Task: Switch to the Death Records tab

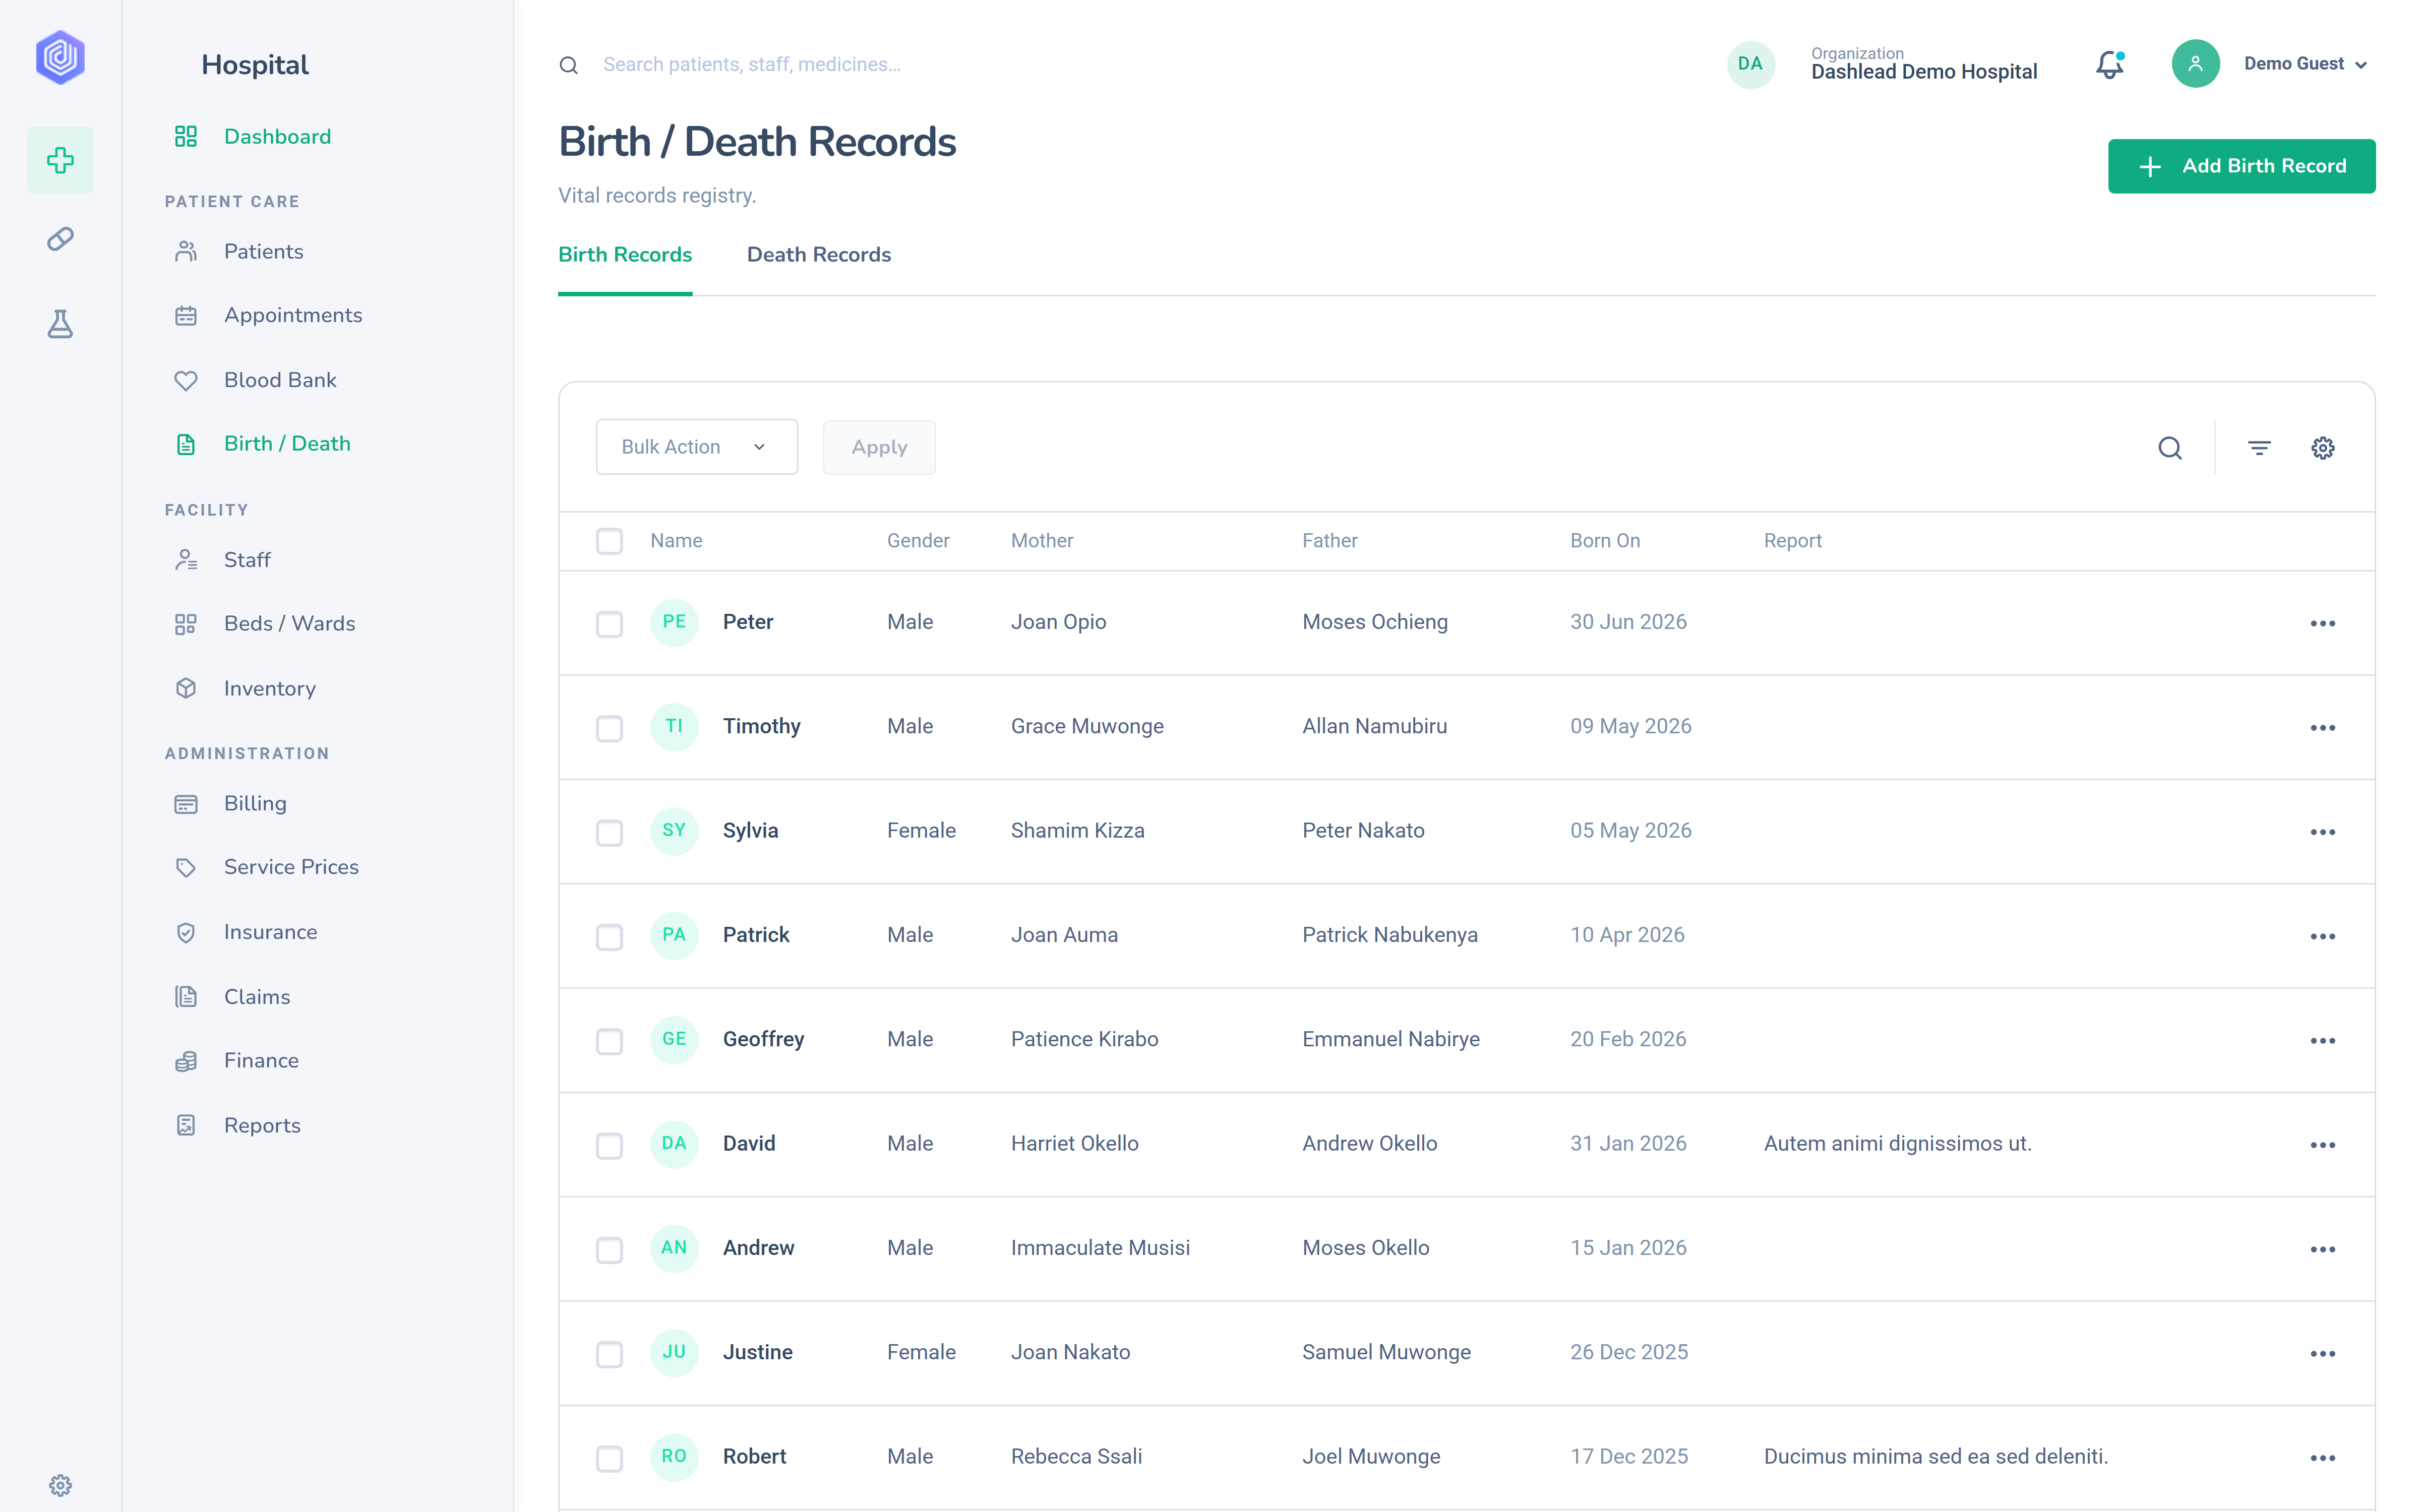Action: tap(818, 254)
